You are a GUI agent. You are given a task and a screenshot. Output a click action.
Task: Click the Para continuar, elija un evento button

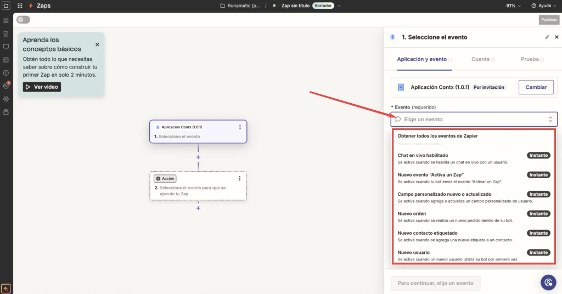435,283
